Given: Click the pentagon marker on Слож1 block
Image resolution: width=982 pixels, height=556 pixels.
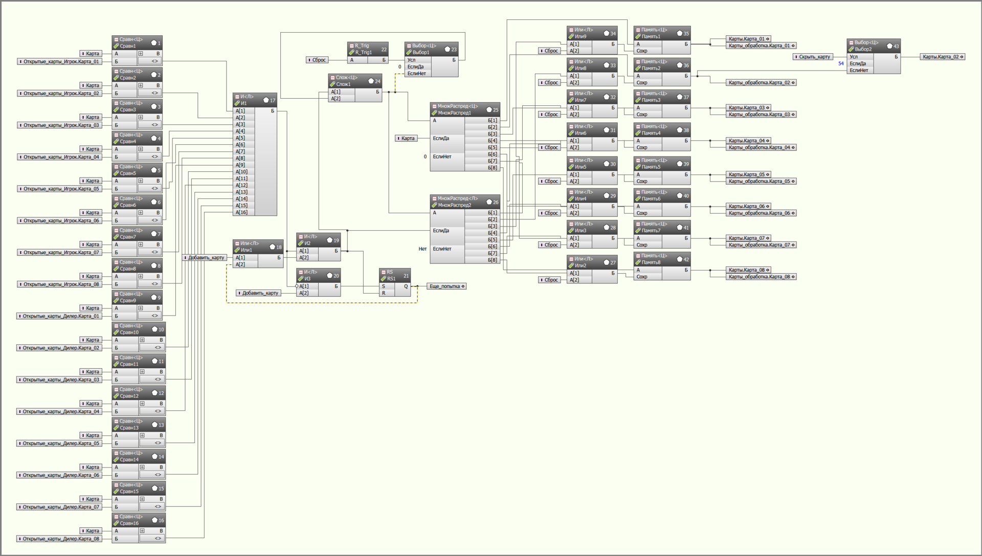Looking at the screenshot, I should [x=371, y=81].
